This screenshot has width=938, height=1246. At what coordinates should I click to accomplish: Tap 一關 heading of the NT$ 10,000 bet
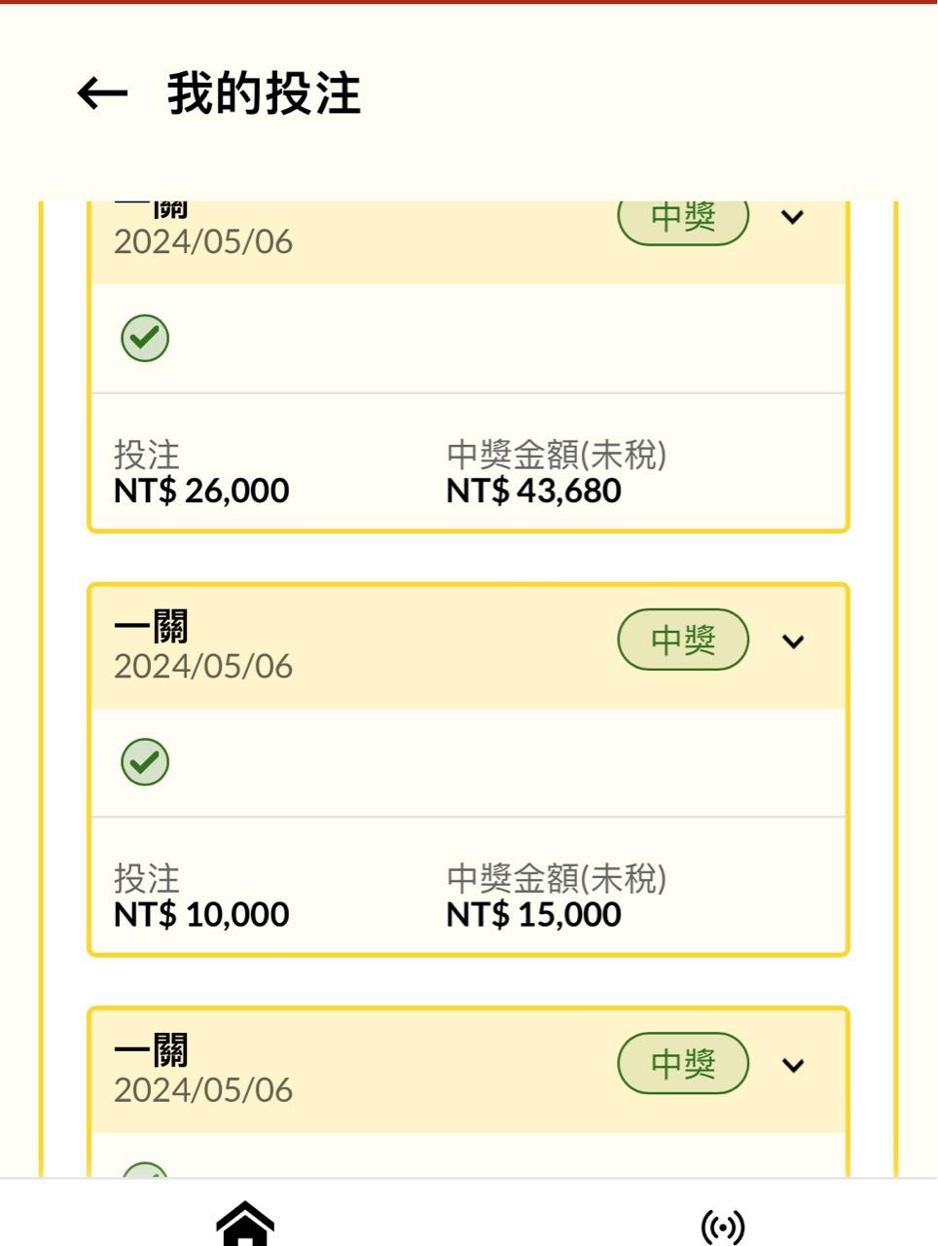[x=151, y=627]
